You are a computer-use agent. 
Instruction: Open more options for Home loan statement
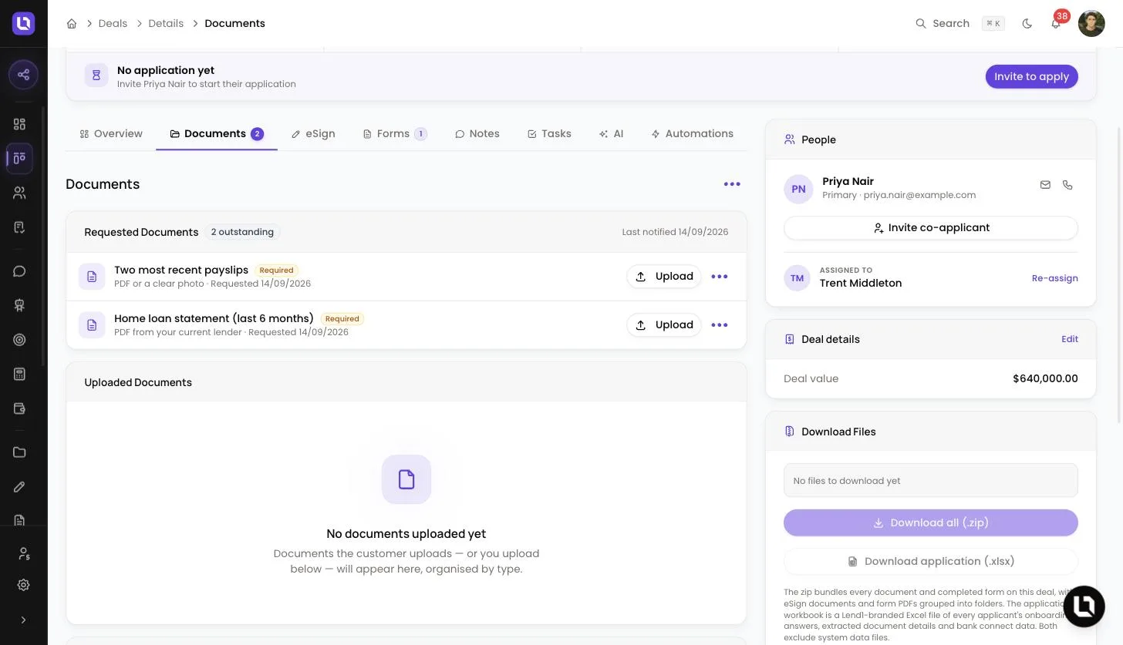[x=720, y=325]
